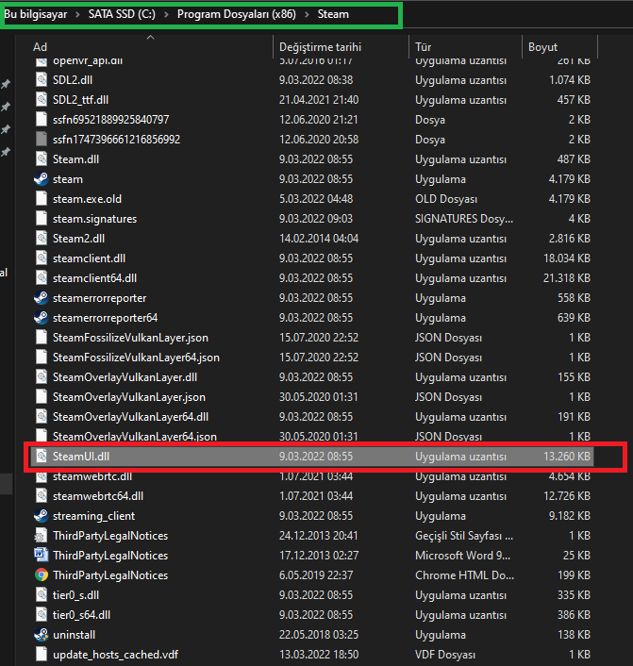This screenshot has width=633, height=666.
Task: Click the uninstall application icon
Action: (x=42, y=635)
